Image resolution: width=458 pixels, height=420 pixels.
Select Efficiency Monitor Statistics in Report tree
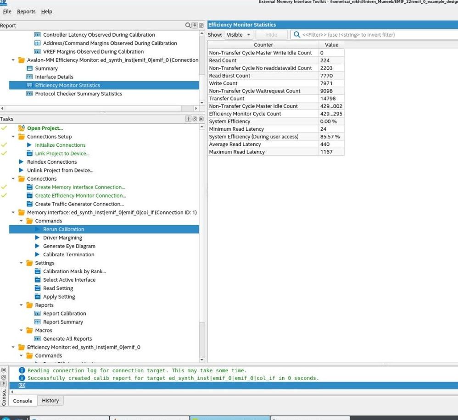(104, 85)
